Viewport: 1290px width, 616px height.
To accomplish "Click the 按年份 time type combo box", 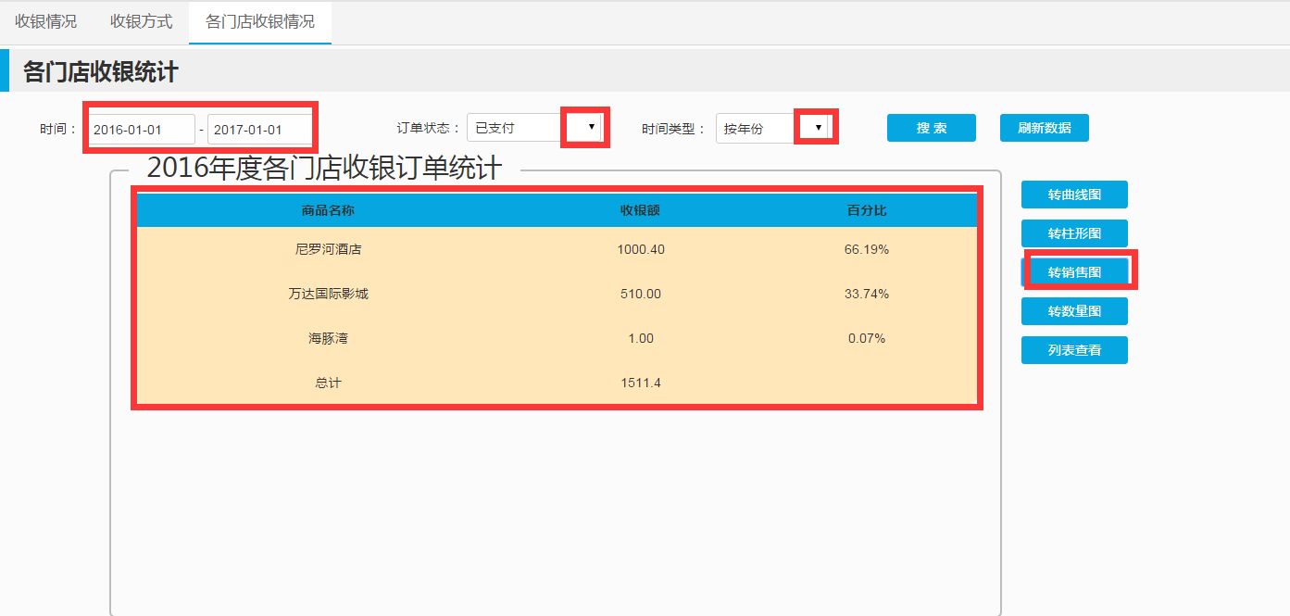I will pos(755,128).
